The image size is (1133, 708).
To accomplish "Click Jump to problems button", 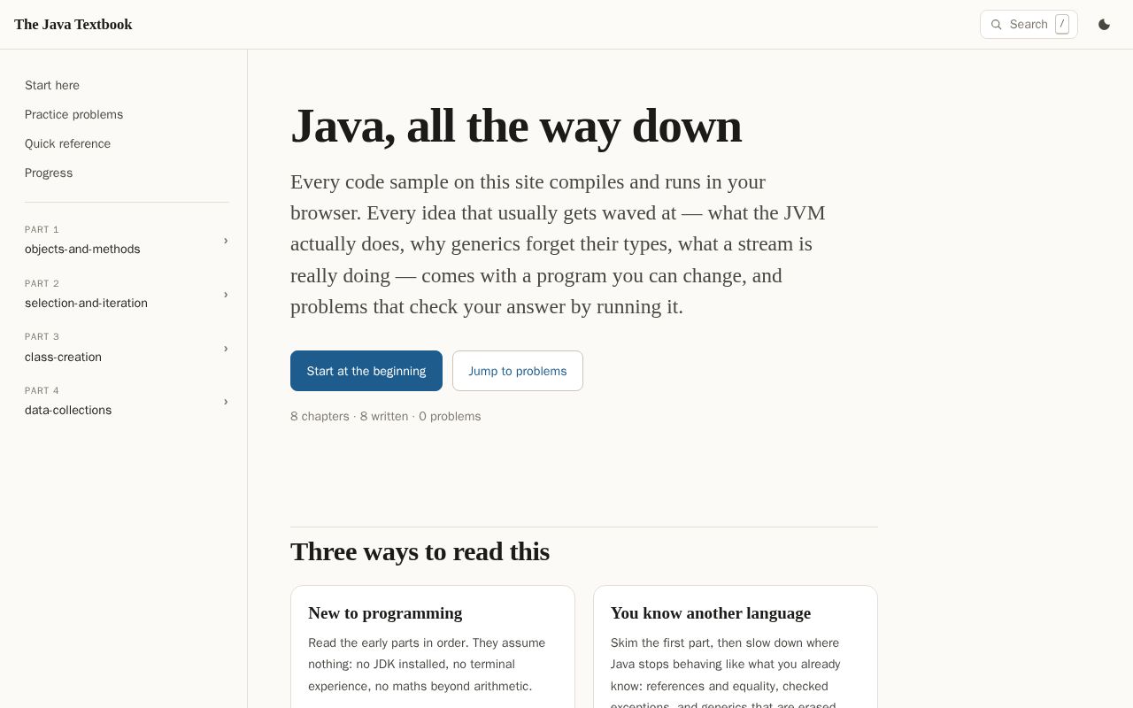I will coord(518,371).
